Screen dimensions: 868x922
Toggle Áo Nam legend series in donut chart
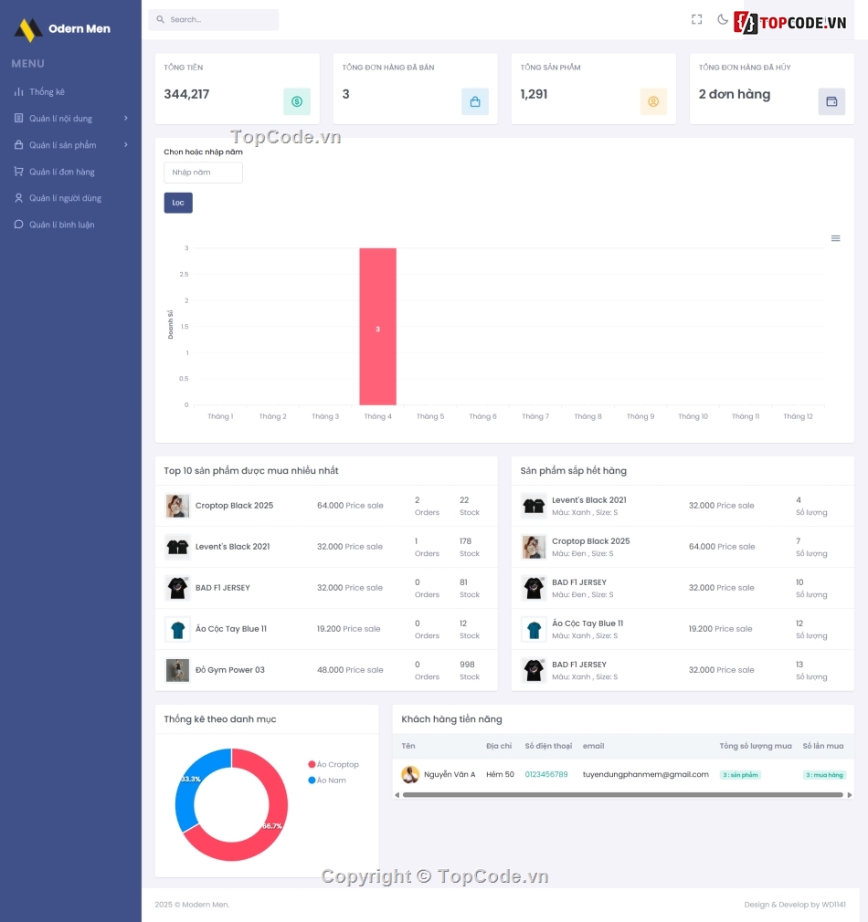(329, 781)
